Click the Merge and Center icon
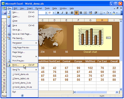This screenshot has height=99, width=124. [85, 13]
